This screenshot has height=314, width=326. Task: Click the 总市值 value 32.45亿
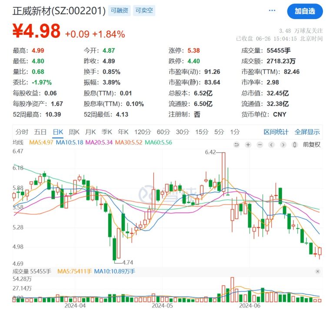click(278, 93)
